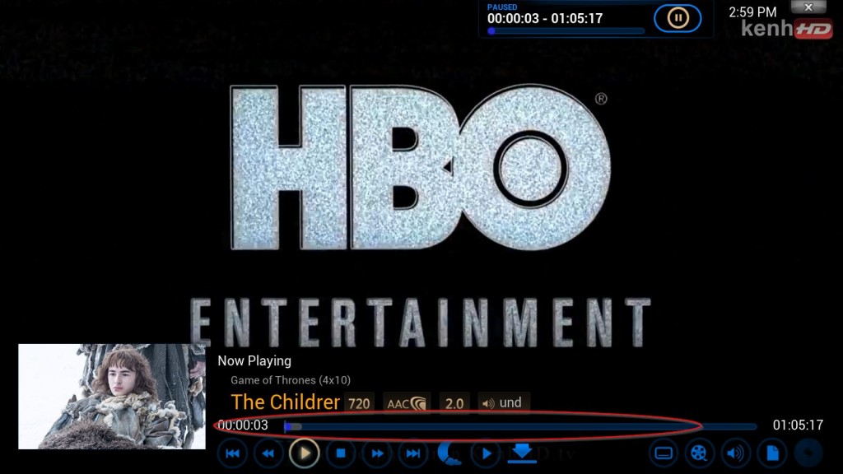Click the 720 resolution badge

(359, 403)
